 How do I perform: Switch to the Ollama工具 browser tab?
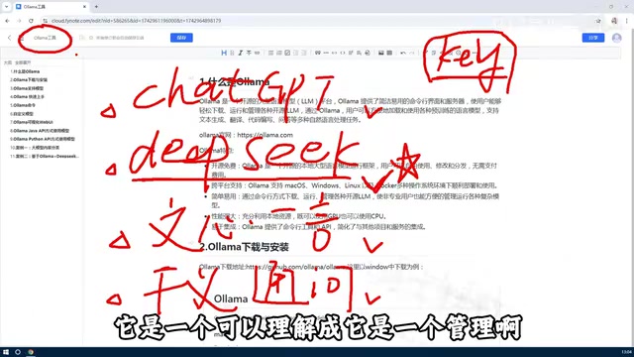pos(52,7)
